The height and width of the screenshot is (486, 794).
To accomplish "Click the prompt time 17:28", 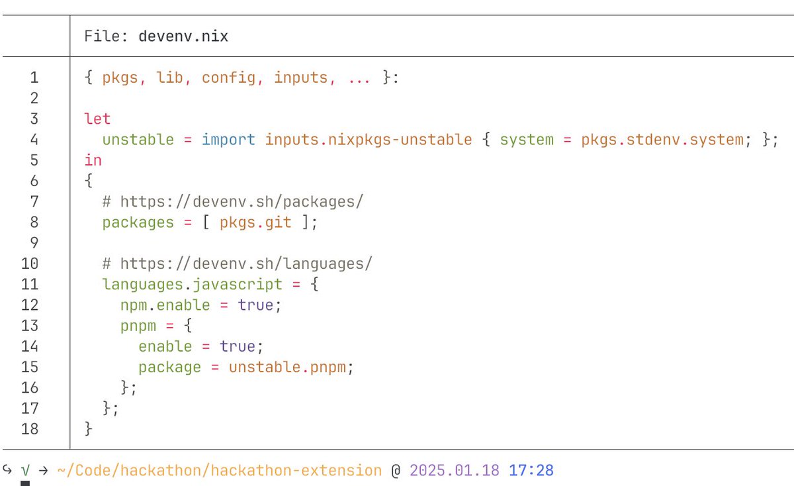I will [x=531, y=471].
